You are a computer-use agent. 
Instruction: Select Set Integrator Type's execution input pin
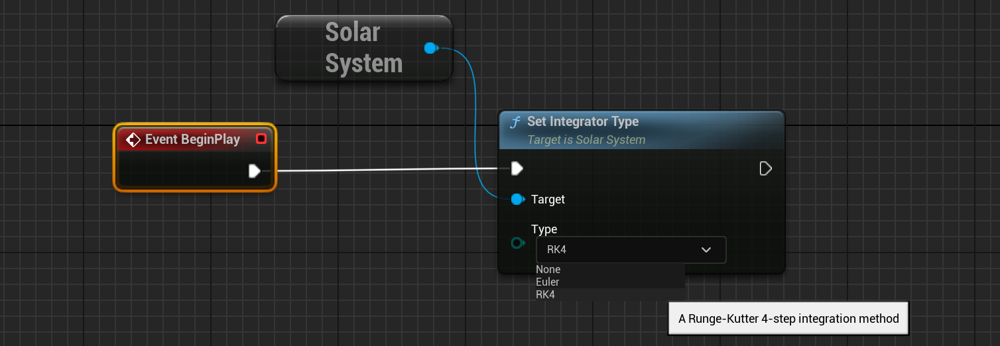[x=517, y=169]
